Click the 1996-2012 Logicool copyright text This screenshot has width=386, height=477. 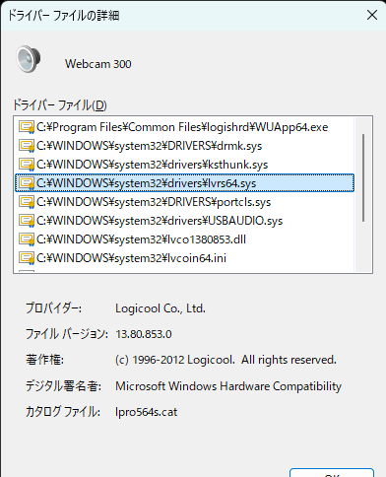tap(225, 360)
